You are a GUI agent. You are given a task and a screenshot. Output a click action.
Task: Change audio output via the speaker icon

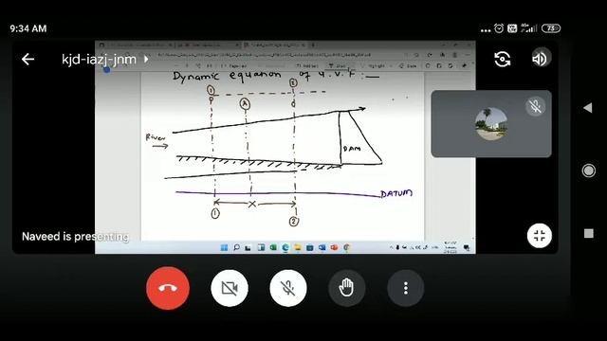pyautogui.click(x=540, y=59)
